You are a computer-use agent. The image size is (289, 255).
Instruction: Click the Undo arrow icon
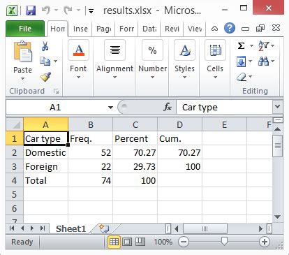tap(45, 10)
